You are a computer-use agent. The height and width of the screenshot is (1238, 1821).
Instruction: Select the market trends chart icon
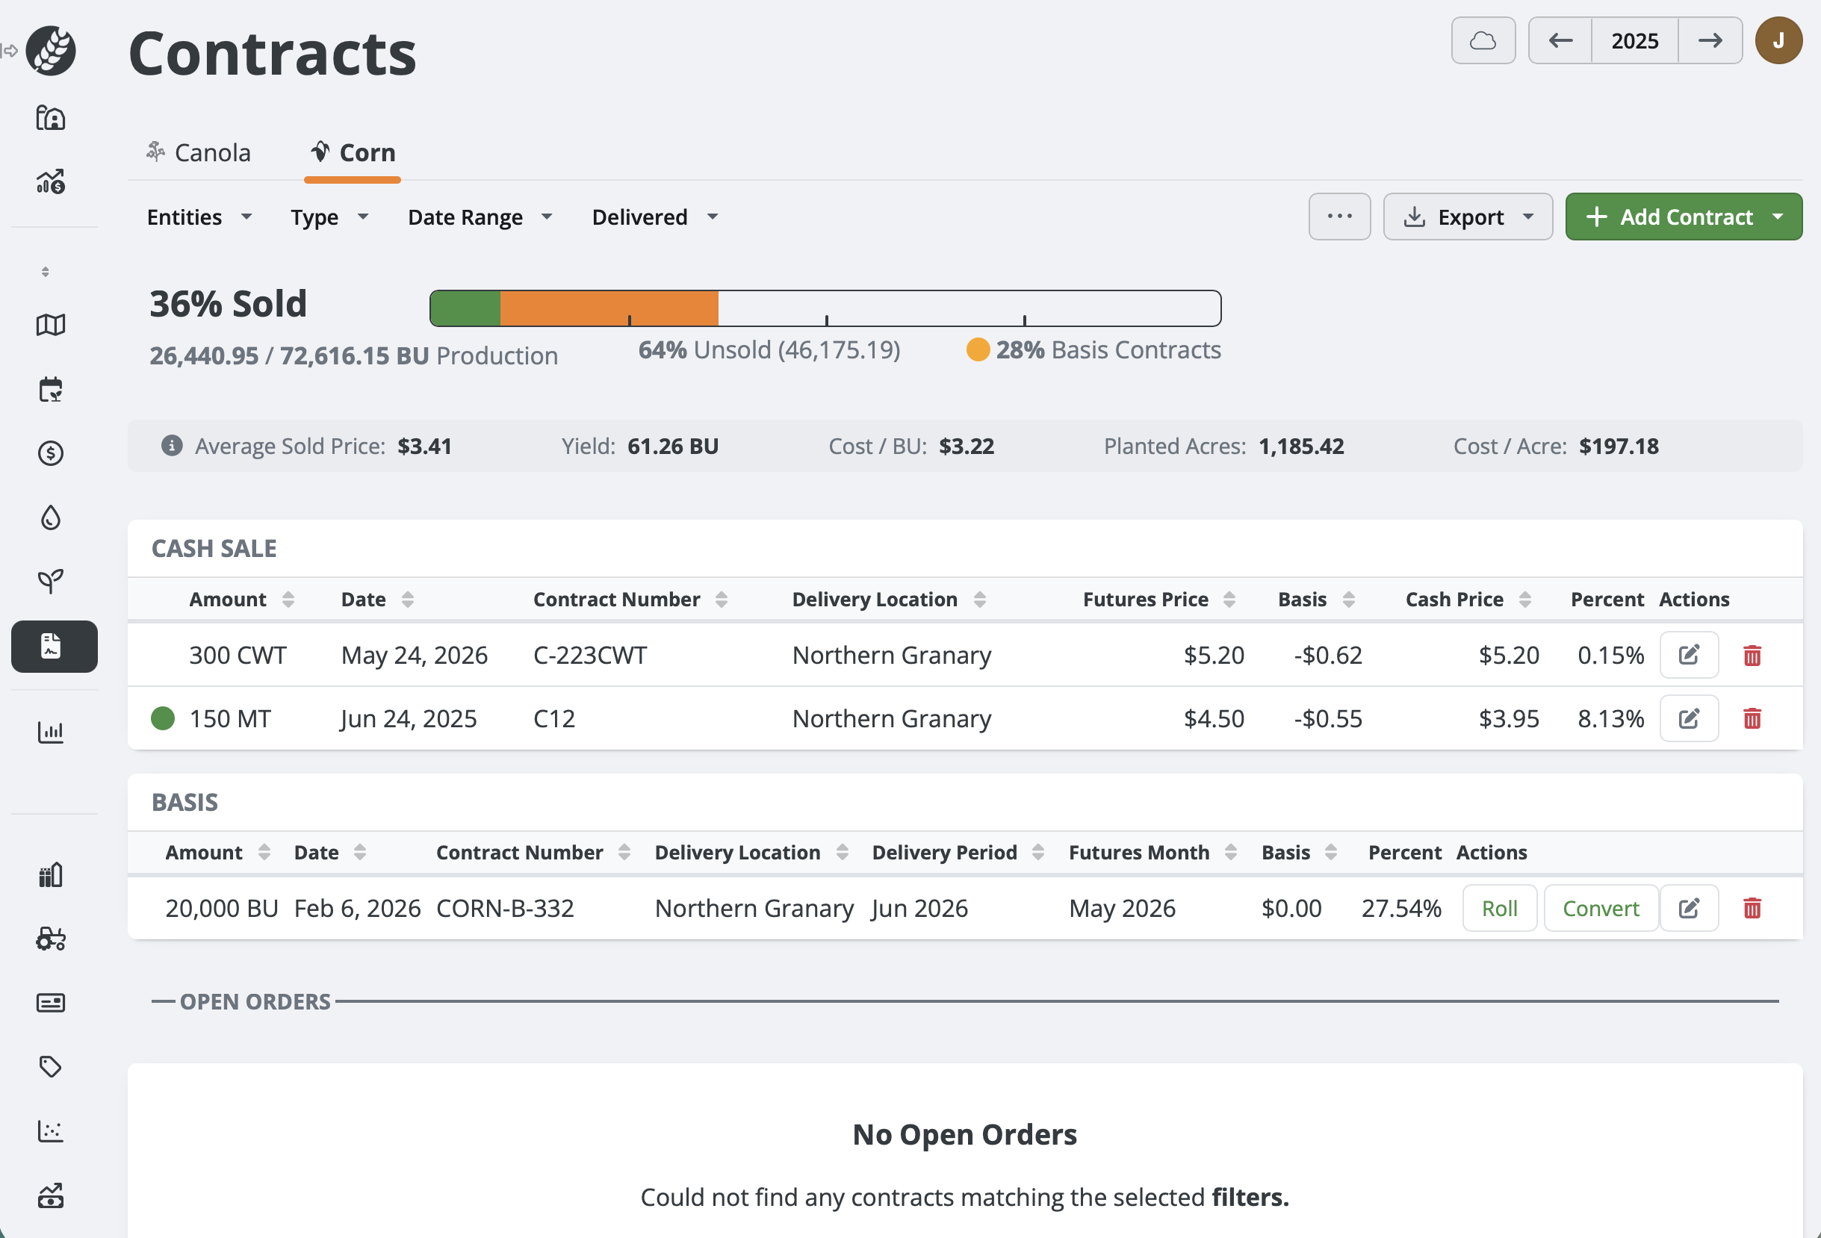click(51, 181)
